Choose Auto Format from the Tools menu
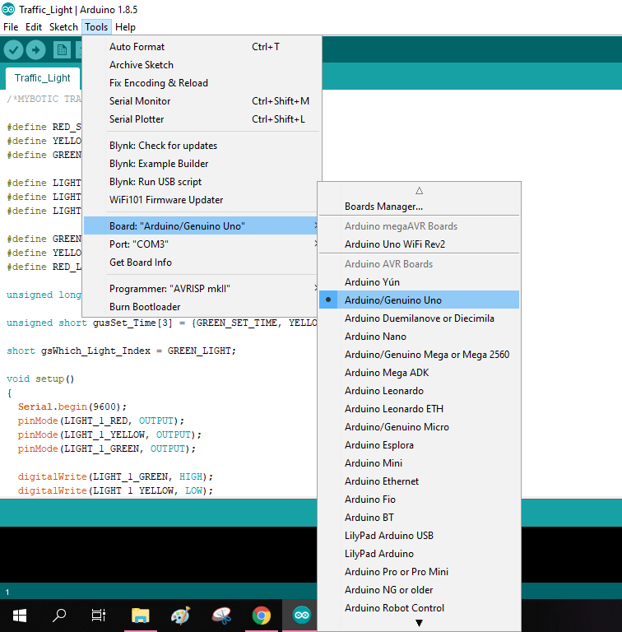 coord(201,47)
